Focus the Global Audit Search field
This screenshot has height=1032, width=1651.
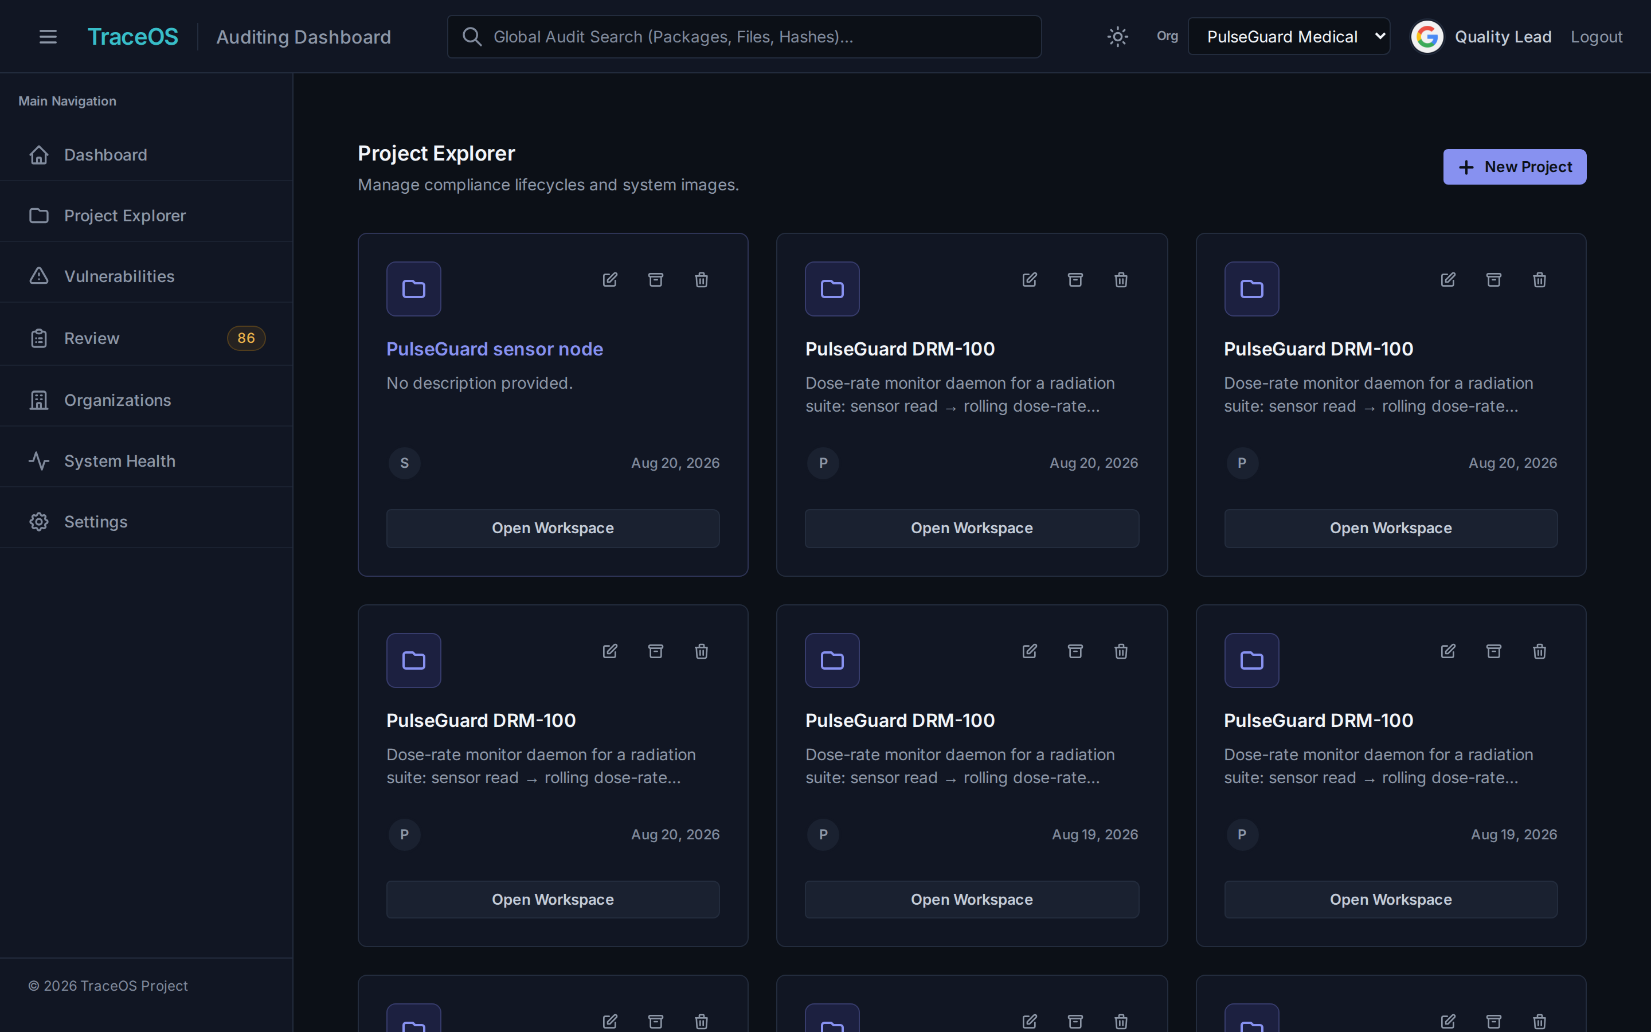[x=744, y=37]
